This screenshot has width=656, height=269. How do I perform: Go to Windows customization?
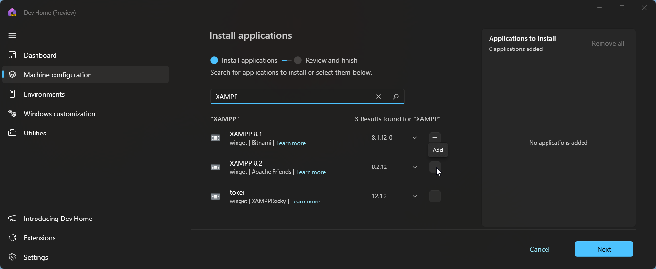pyautogui.click(x=59, y=114)
